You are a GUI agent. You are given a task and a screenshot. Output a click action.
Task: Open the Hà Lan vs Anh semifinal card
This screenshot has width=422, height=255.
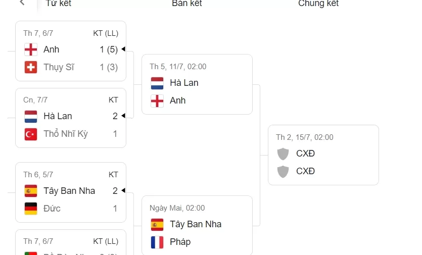pos(197,84)
